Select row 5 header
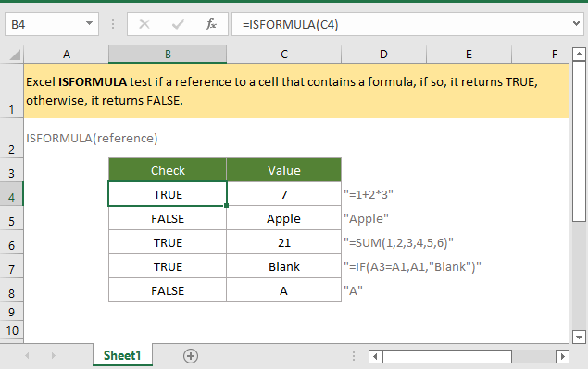Image resolution: width=588 pixels, height=369 pixels. (x=12, y=218)
